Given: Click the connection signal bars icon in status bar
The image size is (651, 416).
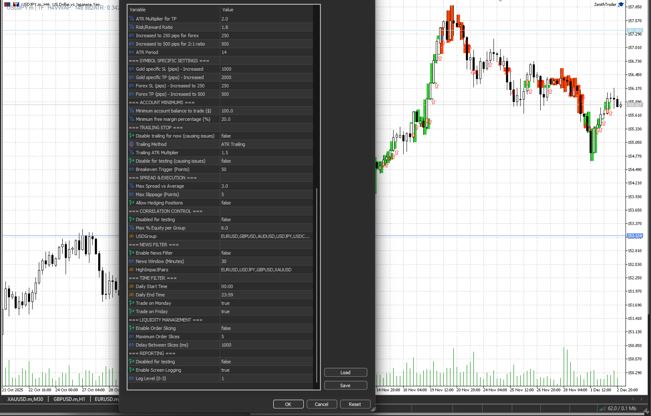Looking at the screenshot, I should 602,408.
